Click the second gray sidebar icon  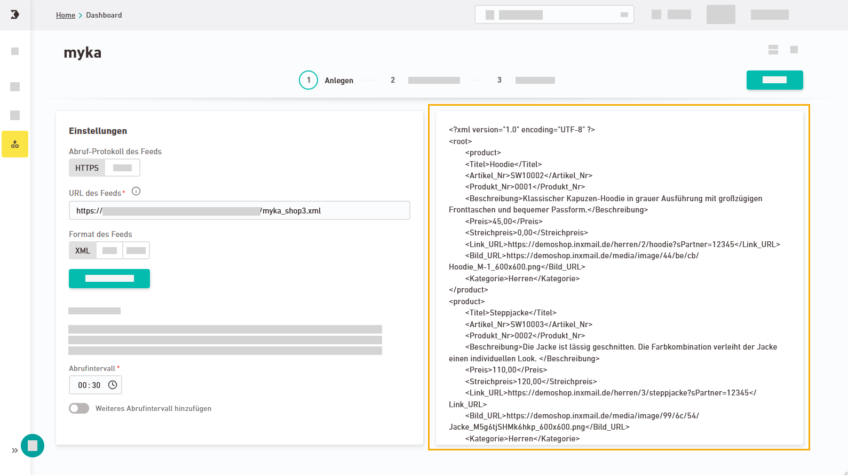15,86
